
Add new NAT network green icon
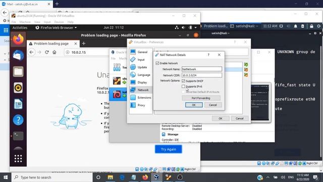tap(246, 65)
